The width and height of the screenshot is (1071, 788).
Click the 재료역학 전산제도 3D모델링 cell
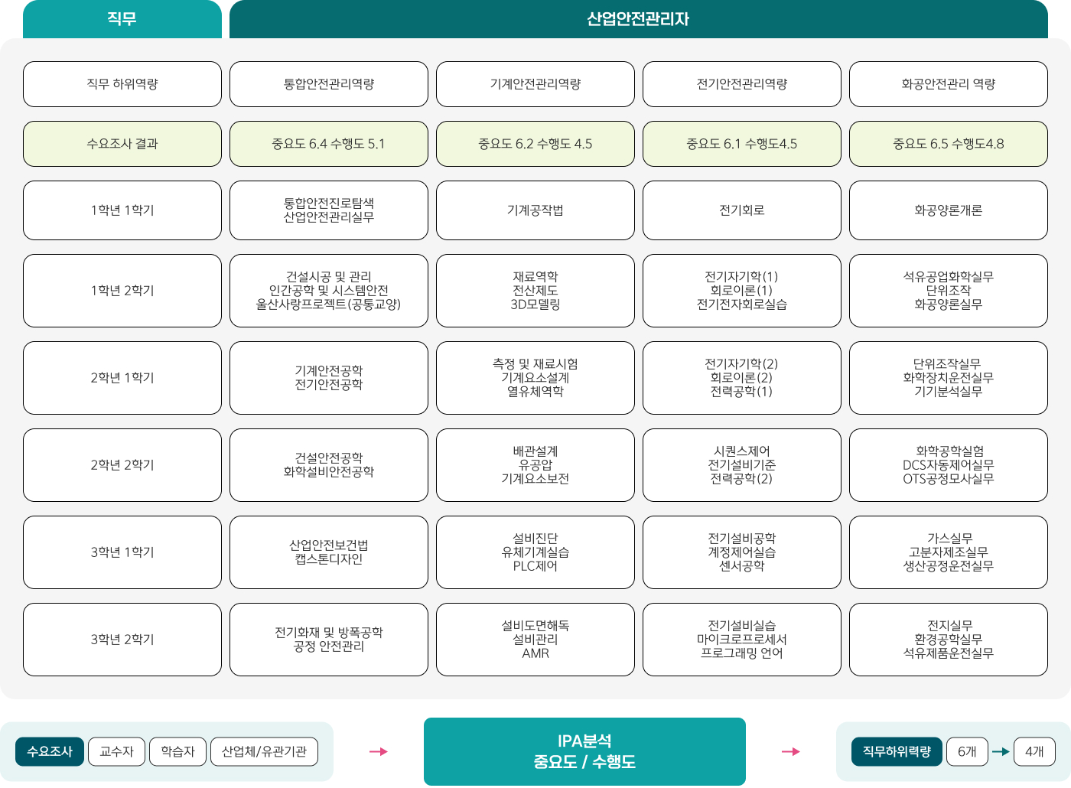click(x=535, y=291)
